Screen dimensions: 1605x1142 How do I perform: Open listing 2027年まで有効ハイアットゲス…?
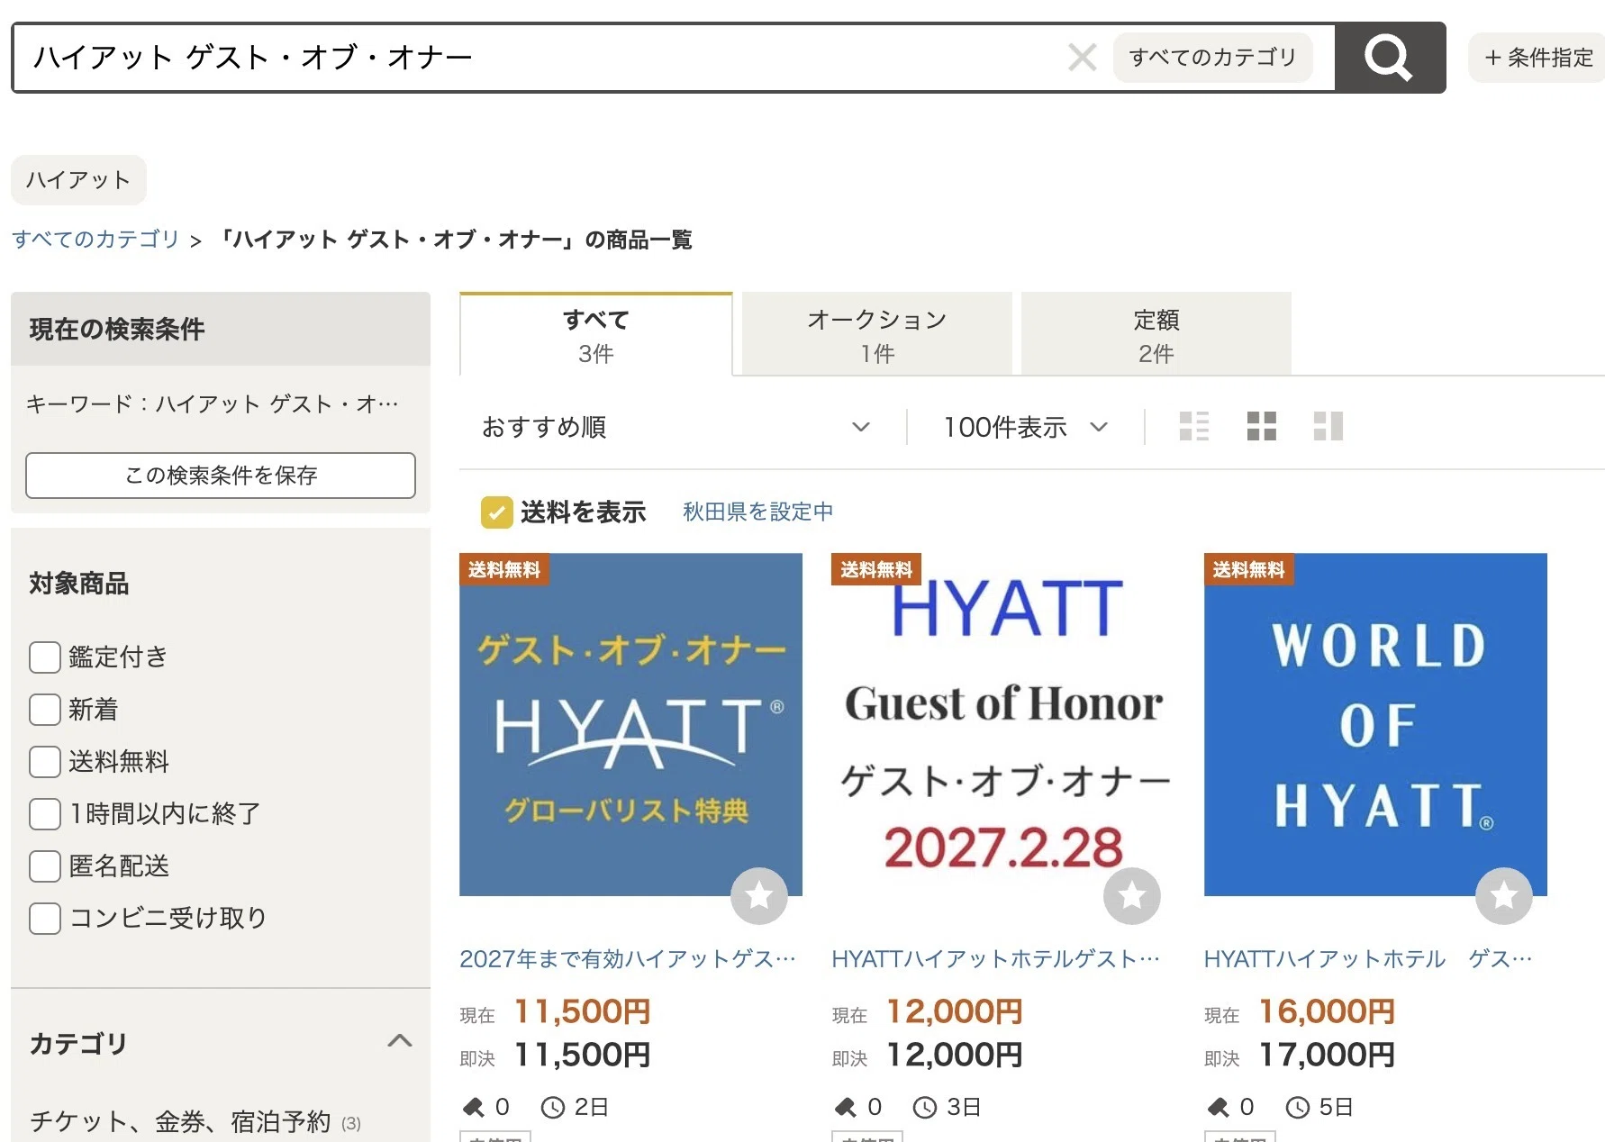click(628, 959)
